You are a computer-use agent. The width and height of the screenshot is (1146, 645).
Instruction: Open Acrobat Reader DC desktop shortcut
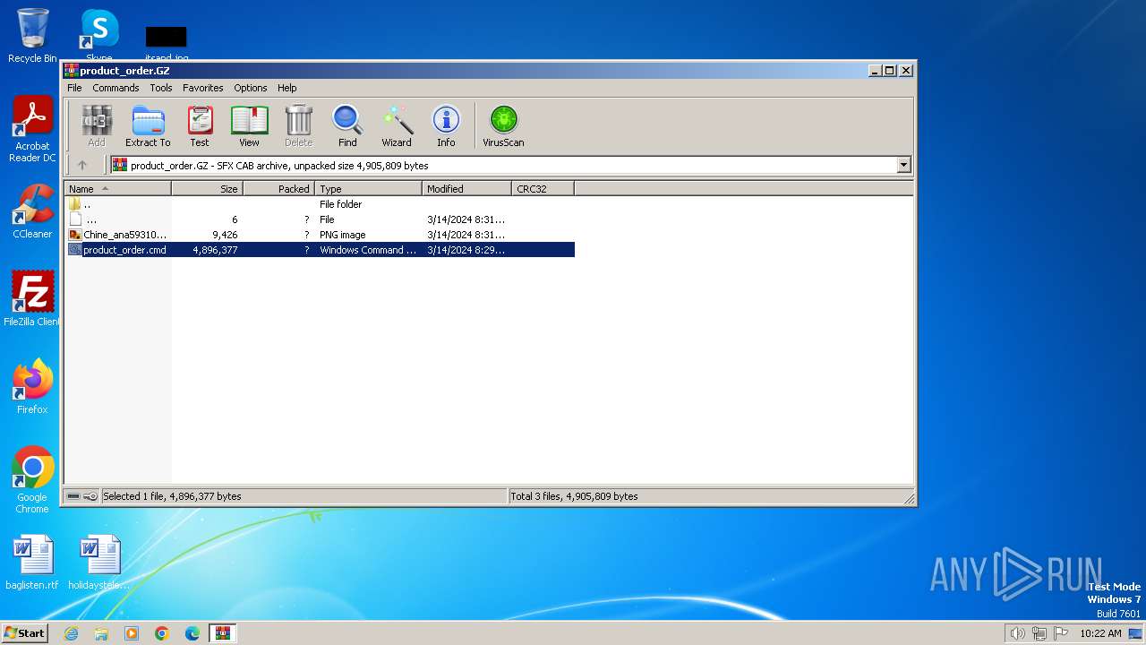coord(32,129)
